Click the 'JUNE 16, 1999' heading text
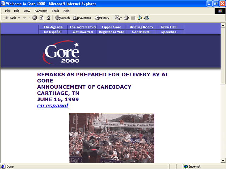Viewport: 226px width, 169px height. click(x=58, y=99)
